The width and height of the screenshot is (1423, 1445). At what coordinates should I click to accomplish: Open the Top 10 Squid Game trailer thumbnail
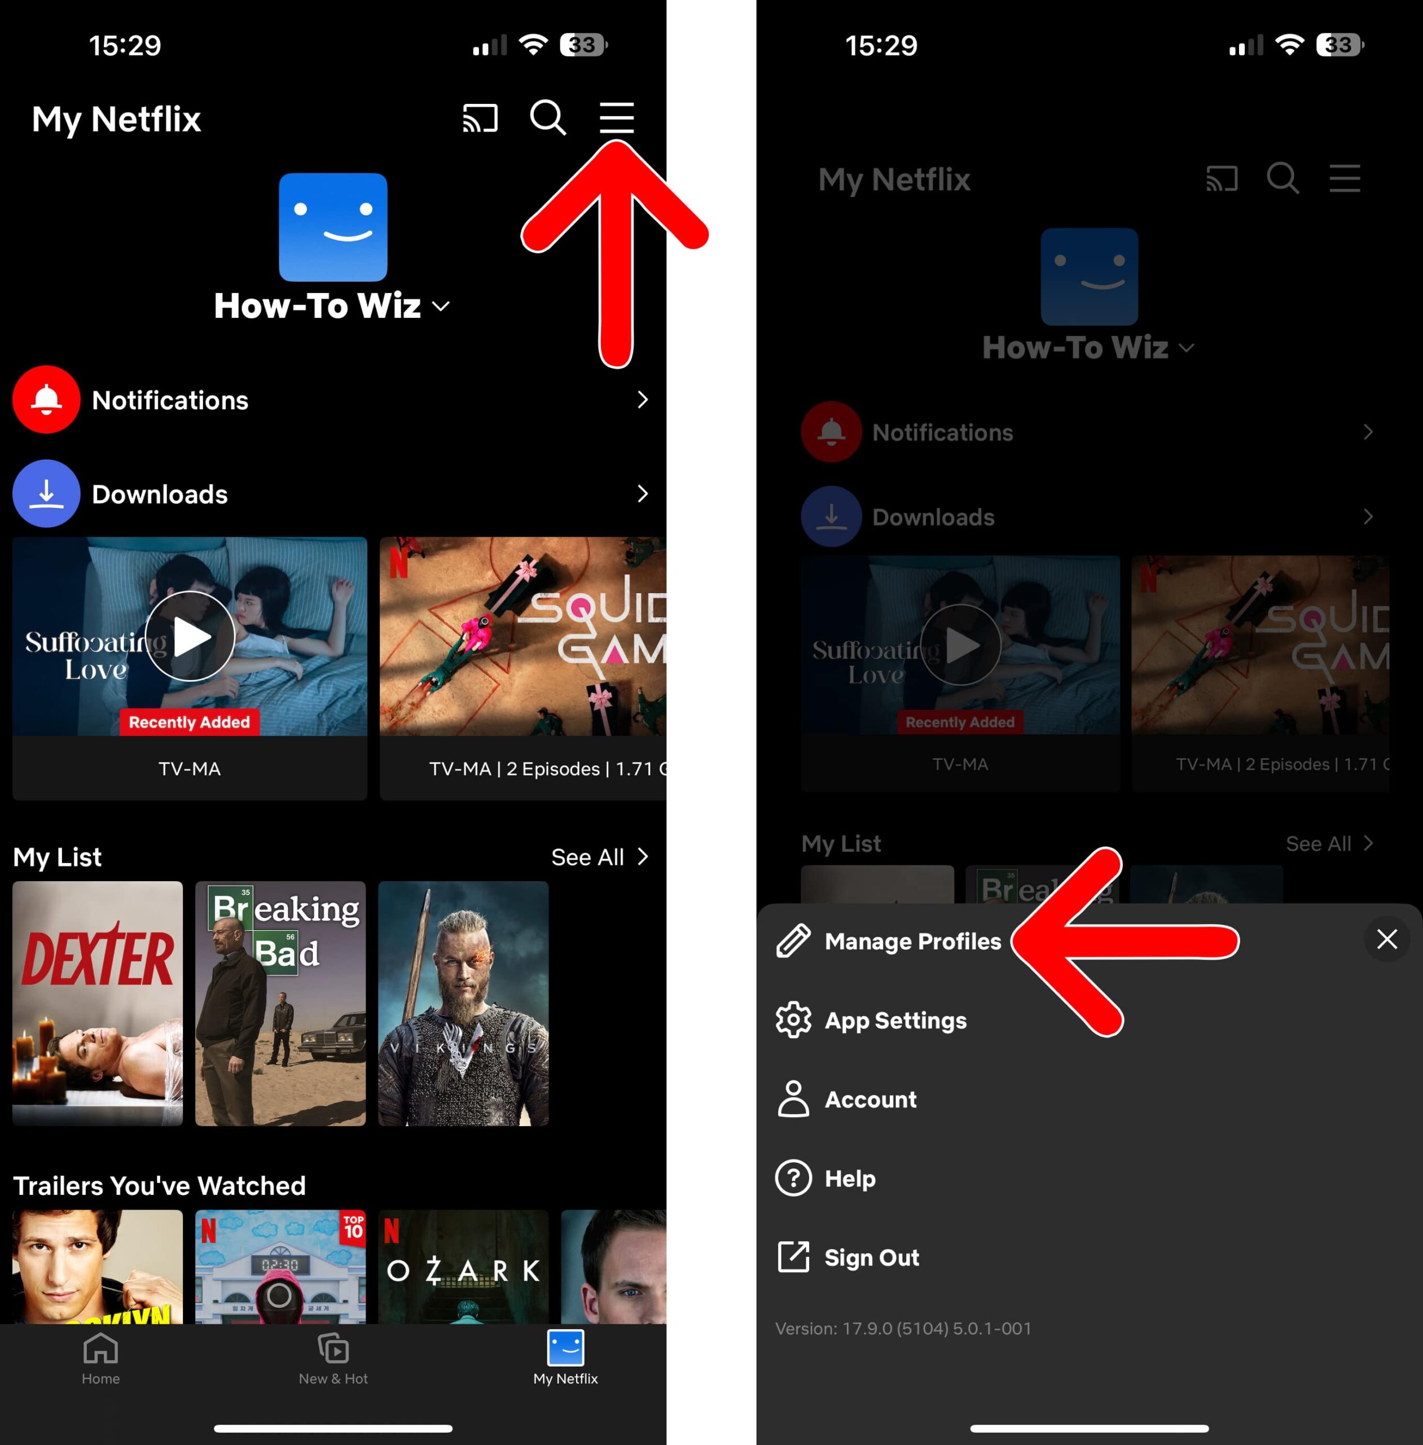click(x=280, y=1266)
